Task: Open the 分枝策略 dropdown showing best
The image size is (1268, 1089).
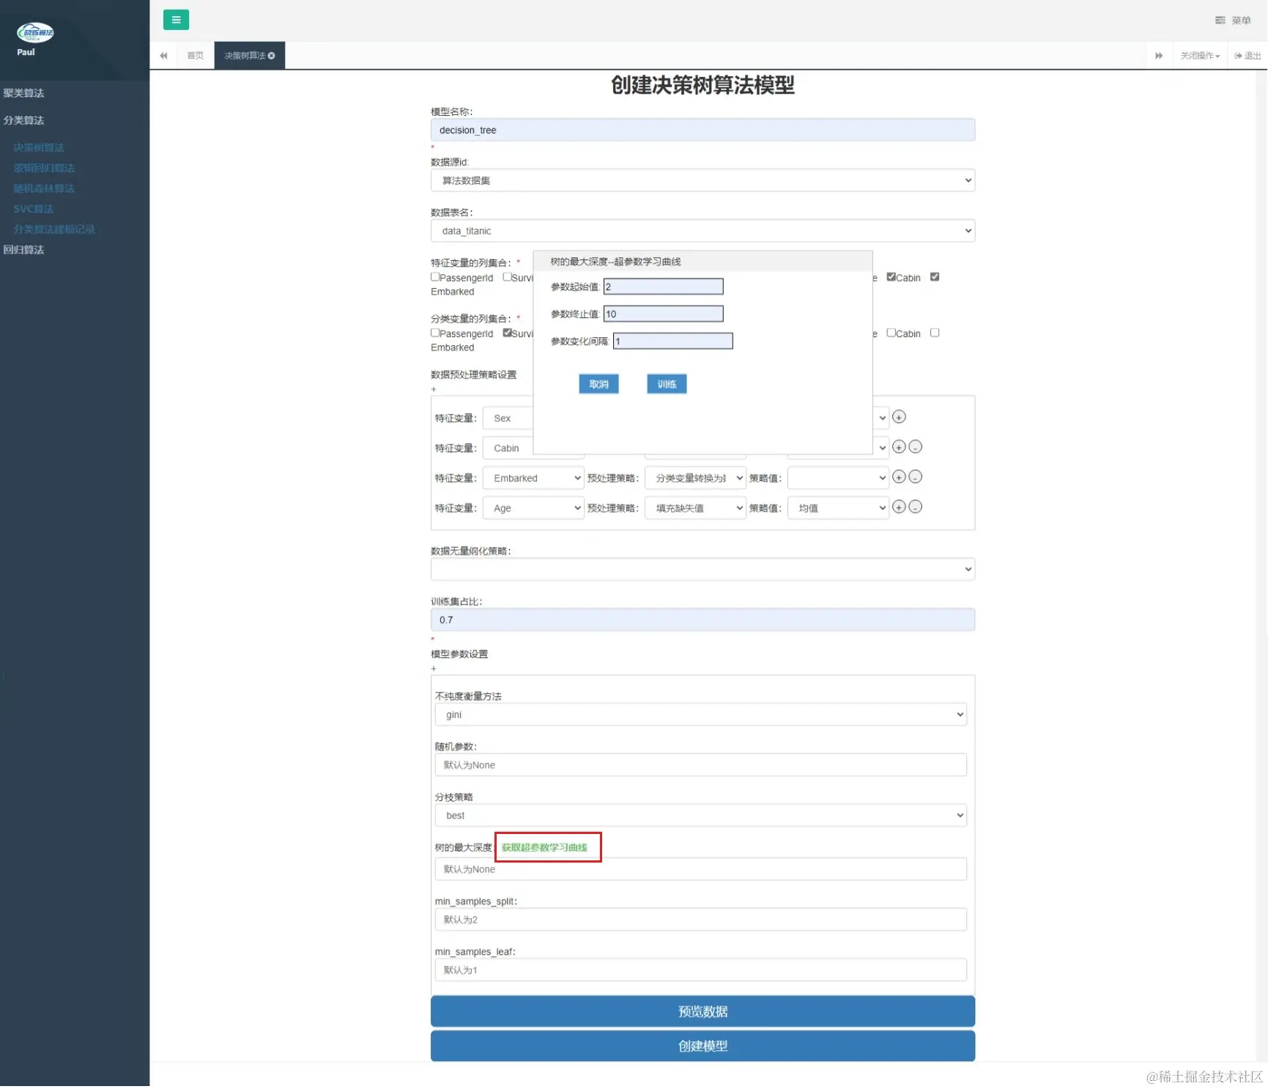Action: (x=700, y=816)
